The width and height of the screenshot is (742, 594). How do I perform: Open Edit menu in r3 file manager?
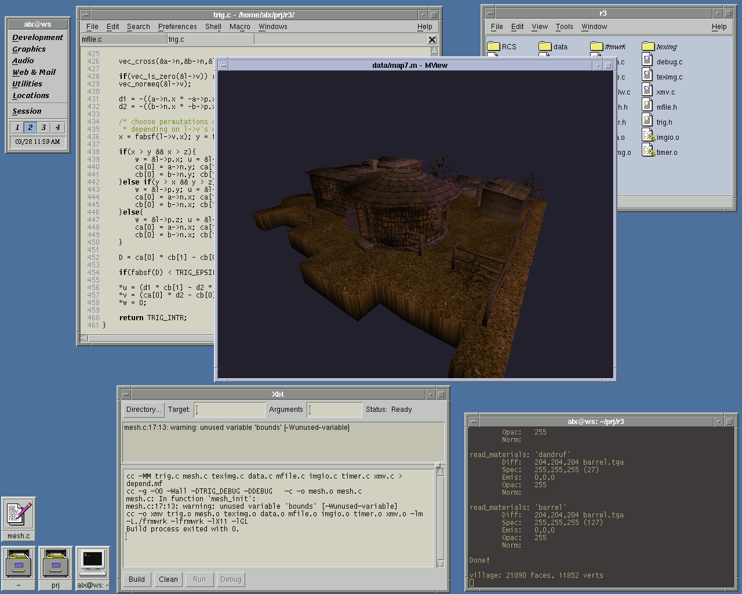point(518,27)
